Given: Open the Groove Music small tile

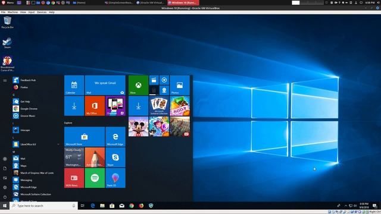Looking at the screenshot, I should [164, 80].
